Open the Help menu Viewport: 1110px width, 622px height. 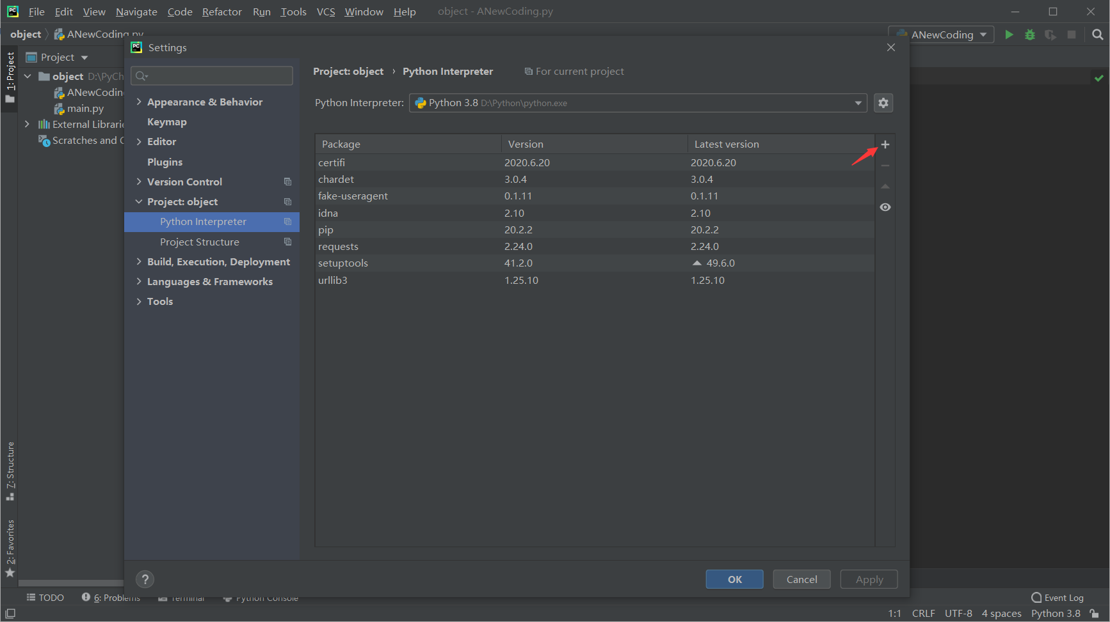tap(405, 12)
